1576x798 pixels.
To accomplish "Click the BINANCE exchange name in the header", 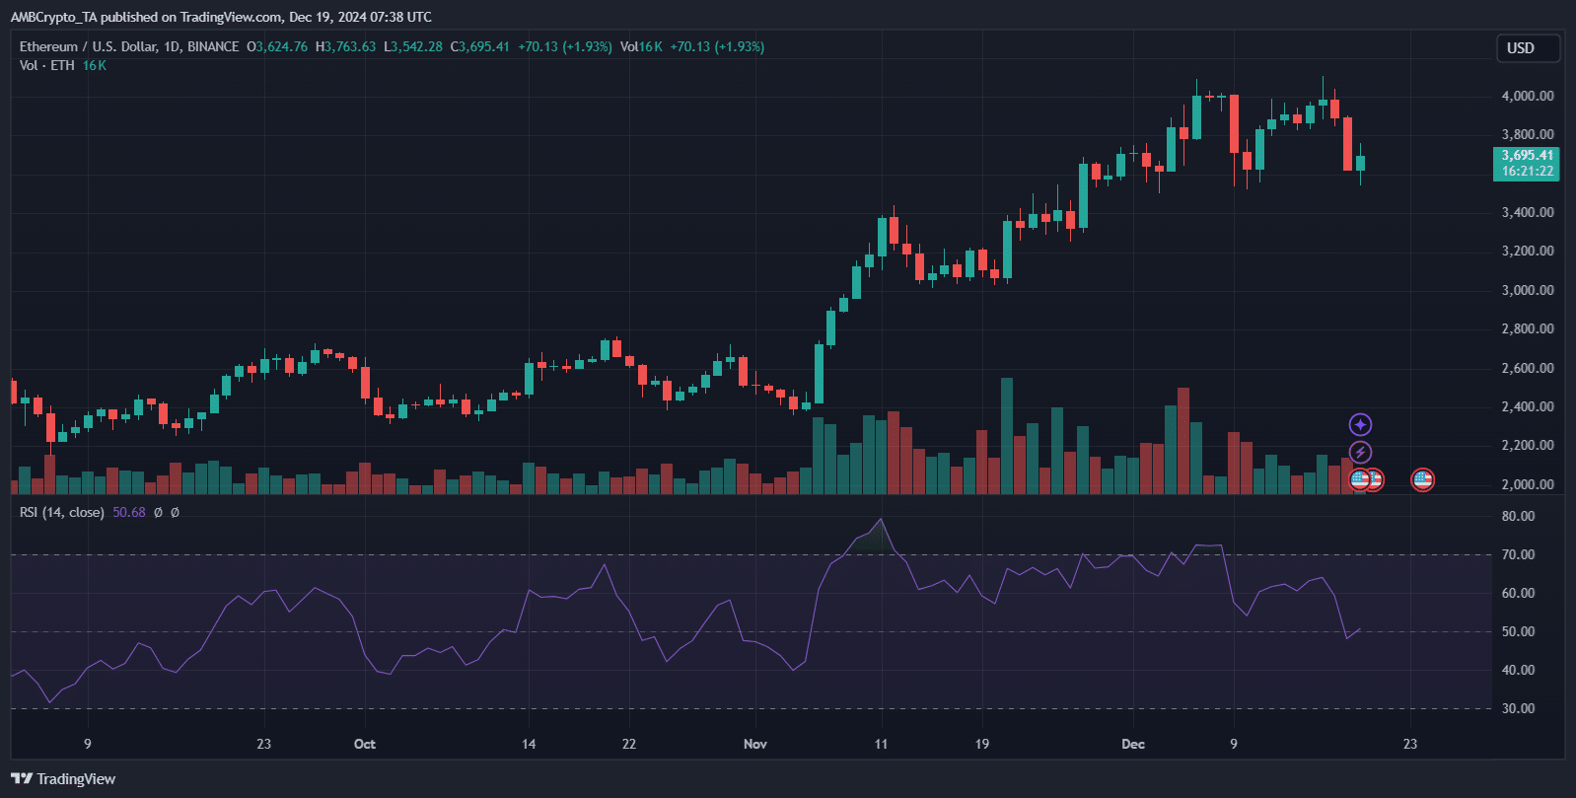I will click(213, 46).
